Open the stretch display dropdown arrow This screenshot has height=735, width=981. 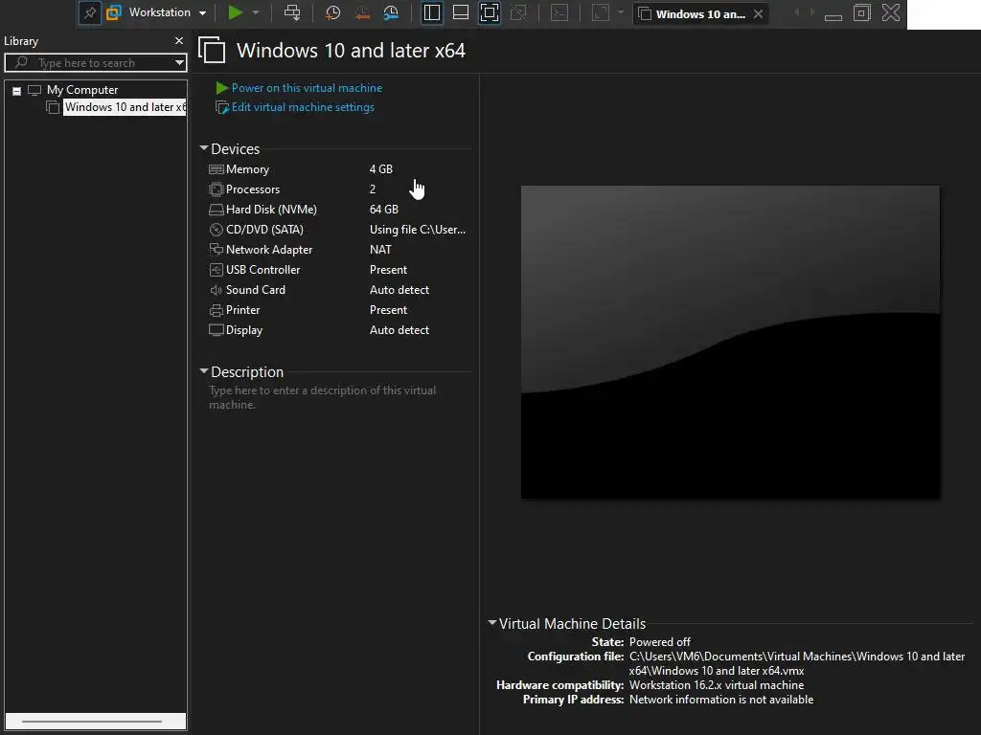pos(621,12)
